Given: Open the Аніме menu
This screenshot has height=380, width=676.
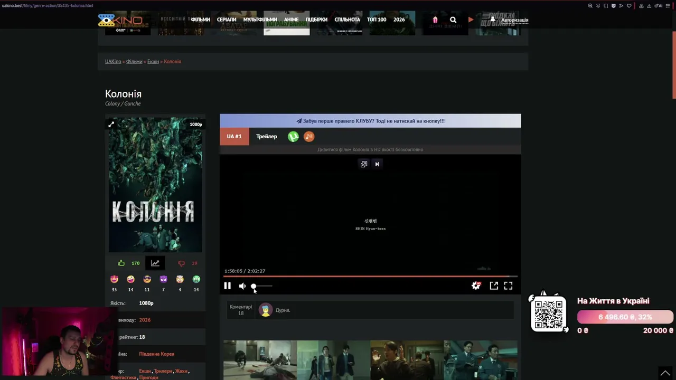Looking at the screenshot, I should [291, 20].
